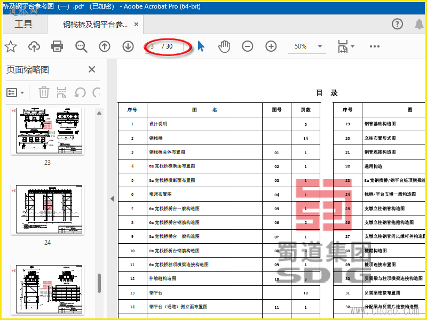Collapse the navigation pane with left arrow

[x=112, y=198]
